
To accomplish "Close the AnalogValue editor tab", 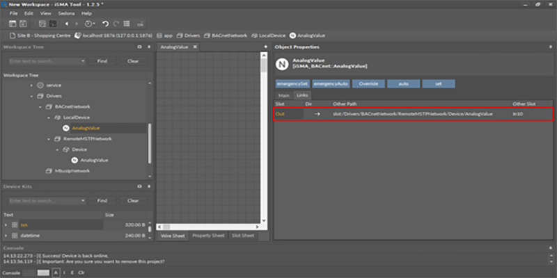I will 195,47.
